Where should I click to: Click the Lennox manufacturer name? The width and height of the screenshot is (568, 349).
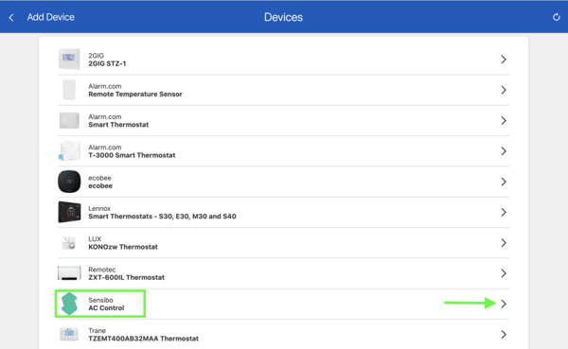point(99,208)
